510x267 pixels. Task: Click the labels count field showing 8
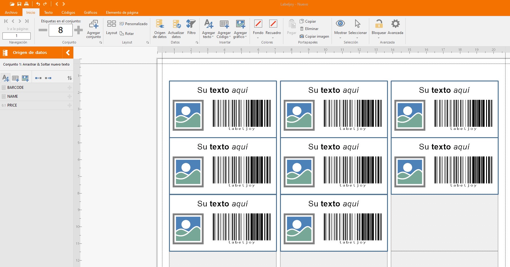pos(61,30)
